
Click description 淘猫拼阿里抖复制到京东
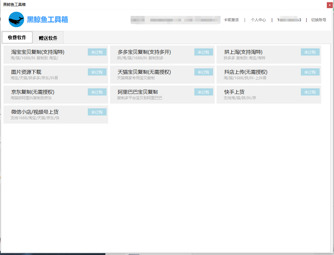(31, 98)
